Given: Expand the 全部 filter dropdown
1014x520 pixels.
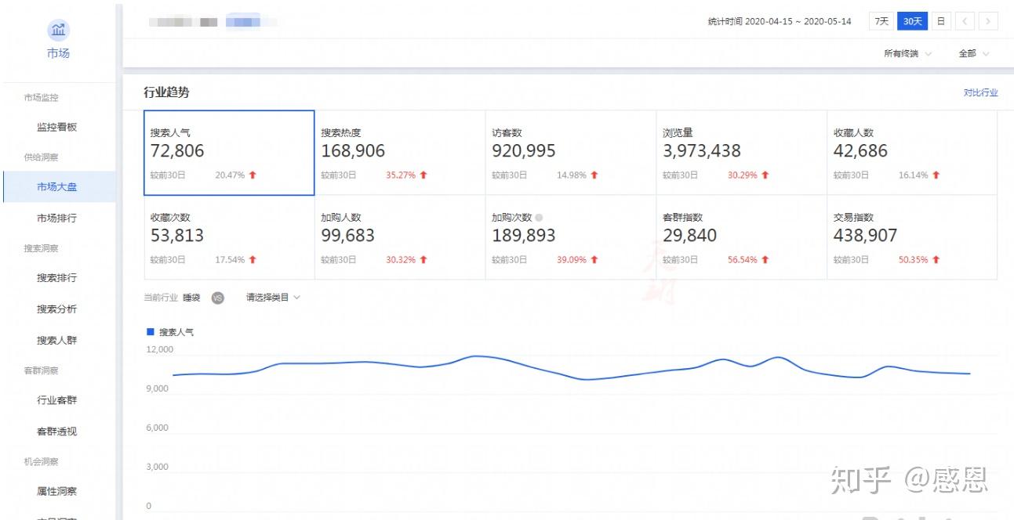Looking at the screenshot, I should tap(973, 54).
